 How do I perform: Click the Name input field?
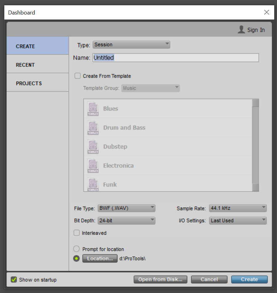pos(176,57)
